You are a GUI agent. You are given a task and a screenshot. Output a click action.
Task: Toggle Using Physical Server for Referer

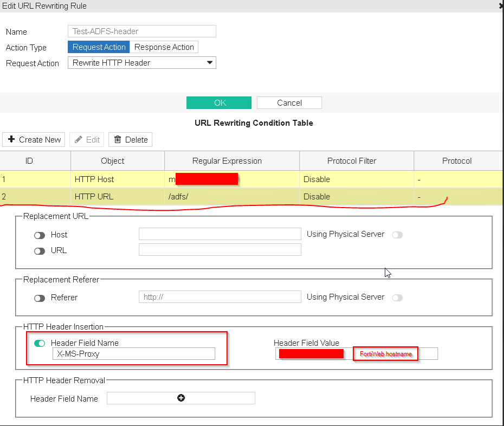tap(397, 298)
